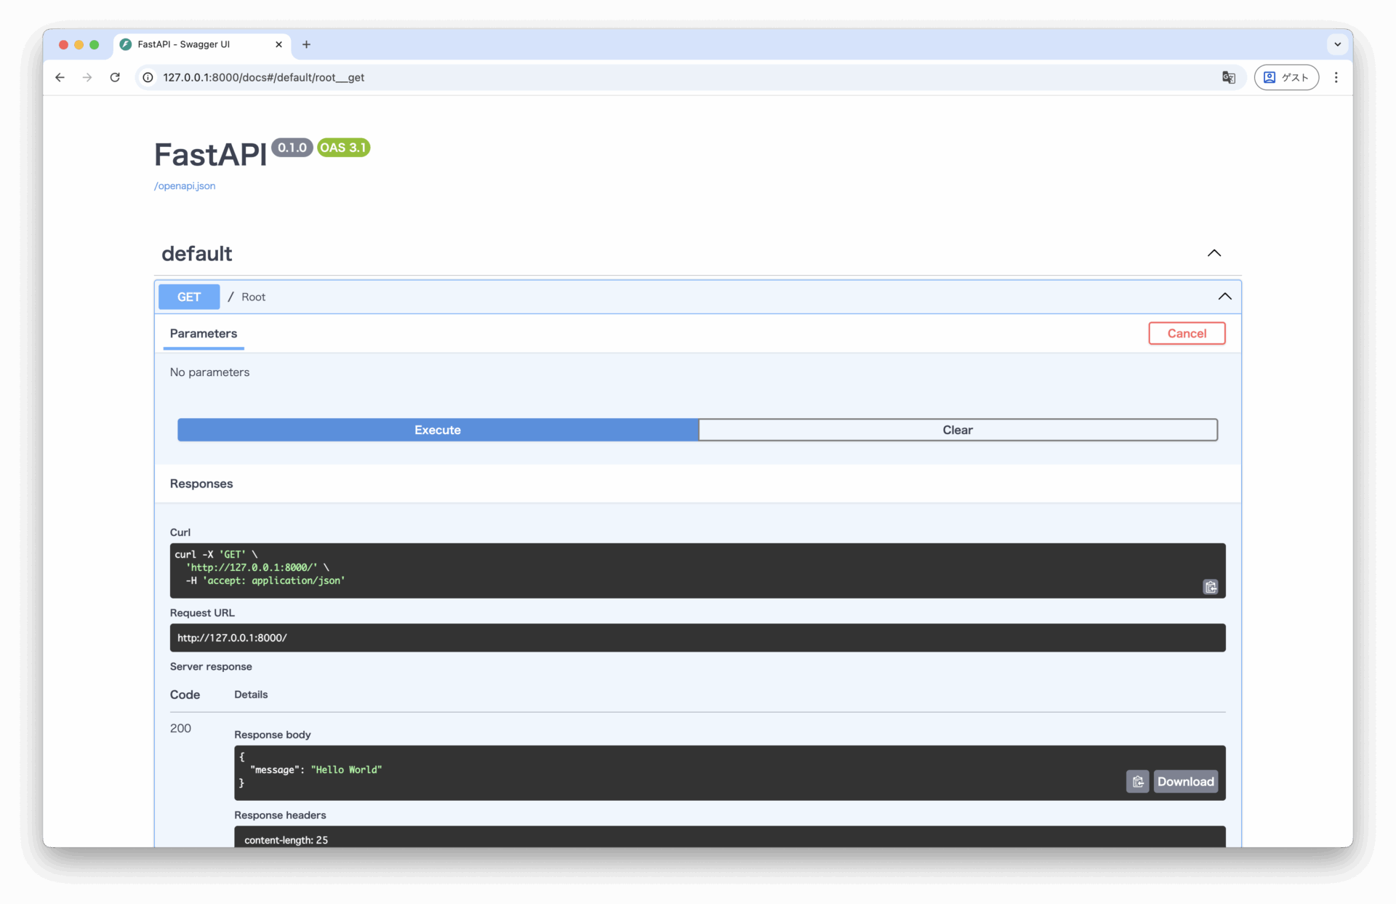The height and width of the screenshot is (904, 1396).
Task: Click the site information icon in address bar
Action: click(148, 77)
